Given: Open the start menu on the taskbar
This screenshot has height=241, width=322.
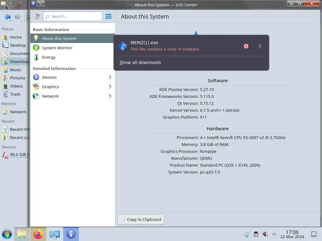Looking at the screenshot, I should (7, 234).
